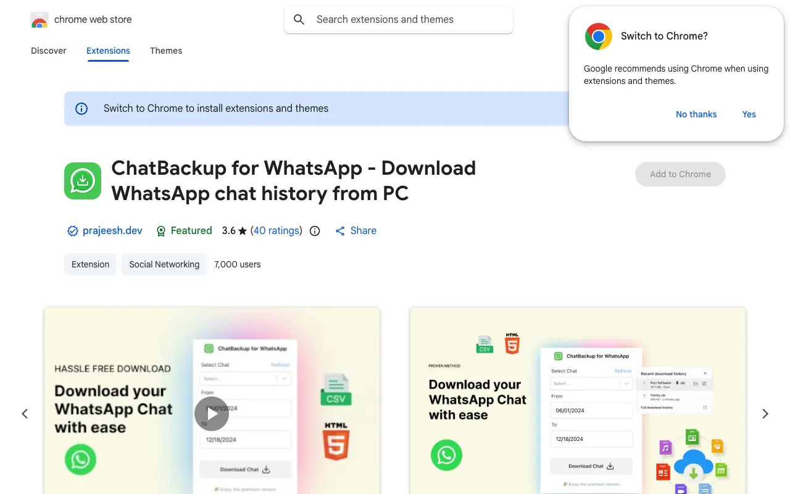790x494 pixels.
Task: Open the second screenshot thumbnail
Action: tap(578, 400)
